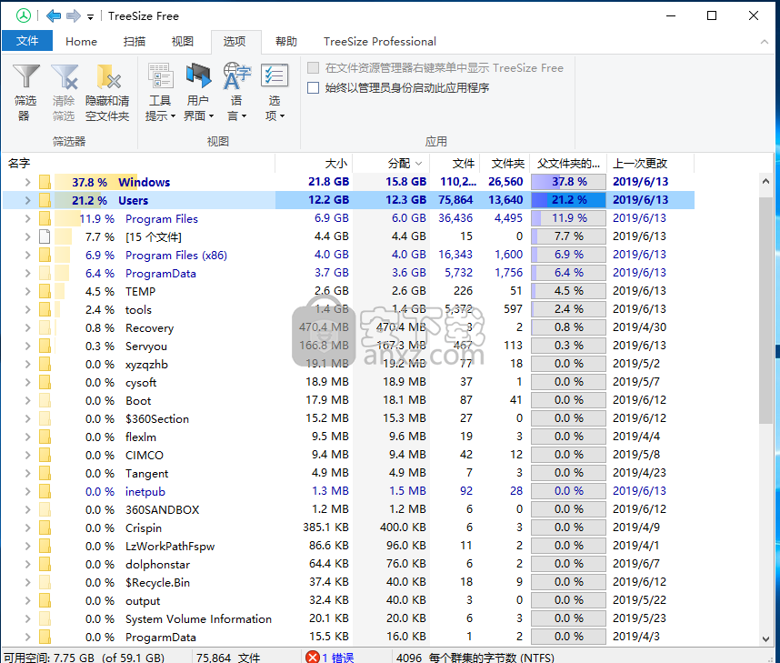
Task: Click the 清除筛选 clear filter icon
Action: point(65,93)
